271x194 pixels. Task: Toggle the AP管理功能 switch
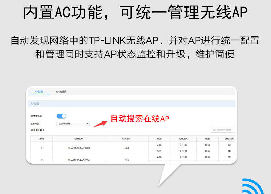[61, 116]
